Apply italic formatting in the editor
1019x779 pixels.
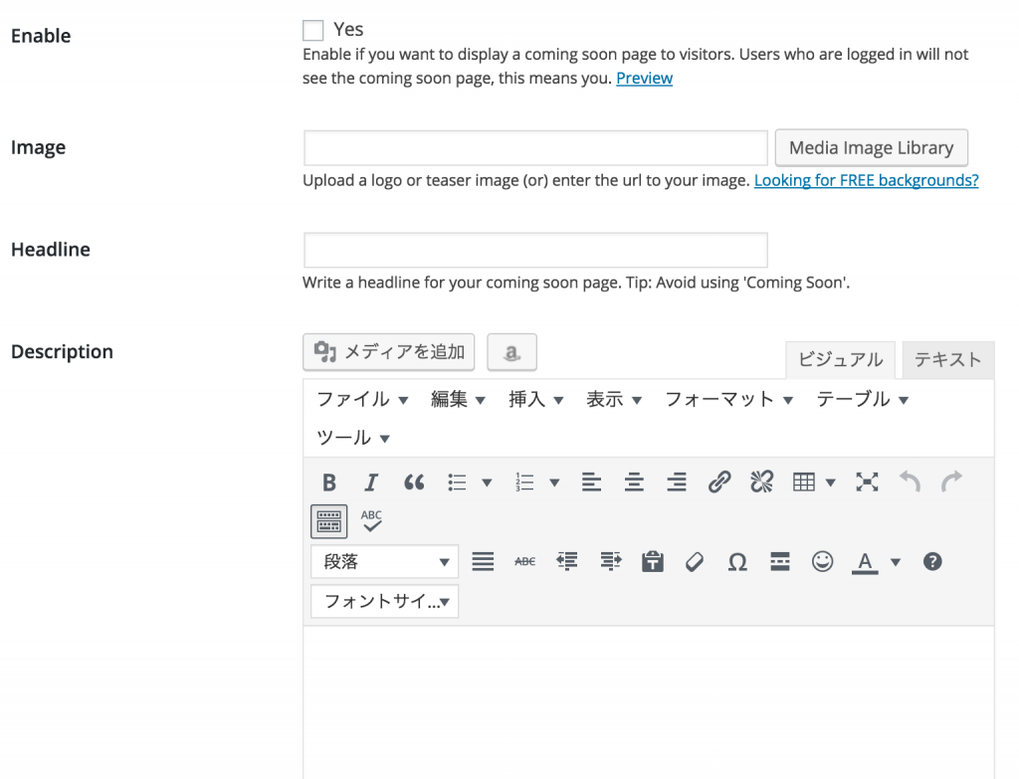[x=371, y=483]
